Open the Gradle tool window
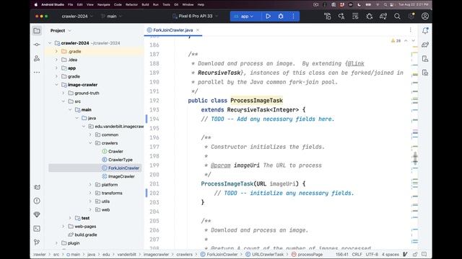 pos(425,45)
